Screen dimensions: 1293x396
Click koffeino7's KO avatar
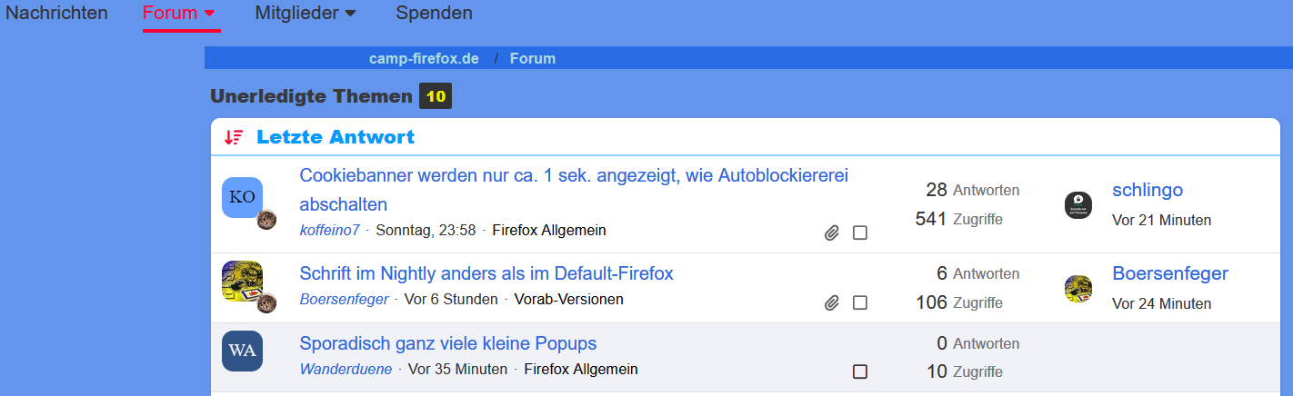pos(242,197)
